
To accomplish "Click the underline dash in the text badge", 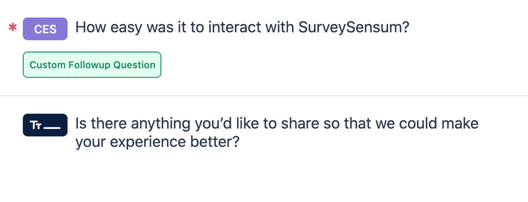I will [52, 128].
